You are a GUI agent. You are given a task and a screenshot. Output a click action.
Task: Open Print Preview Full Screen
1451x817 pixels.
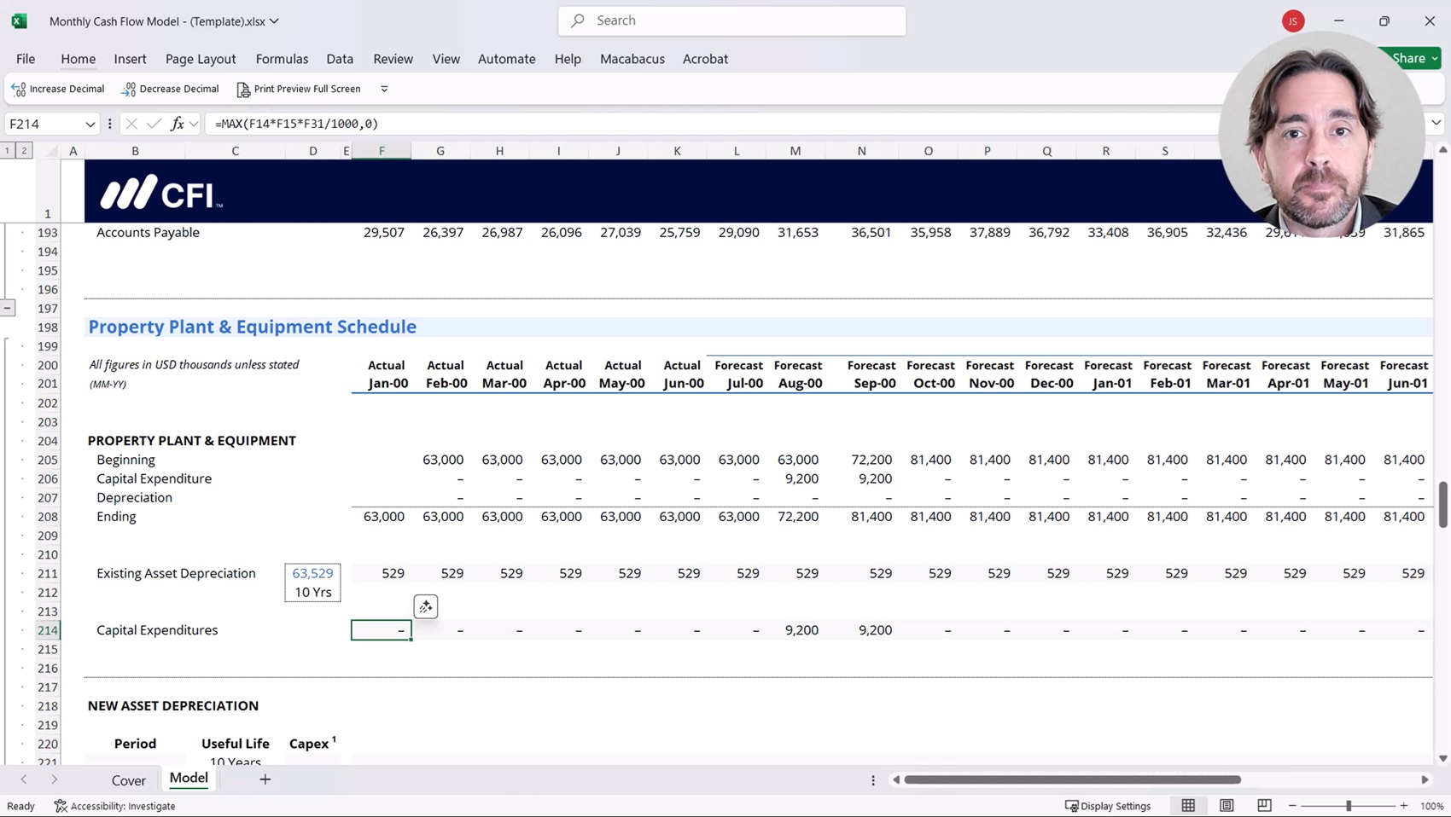click(x=299, y=89)
